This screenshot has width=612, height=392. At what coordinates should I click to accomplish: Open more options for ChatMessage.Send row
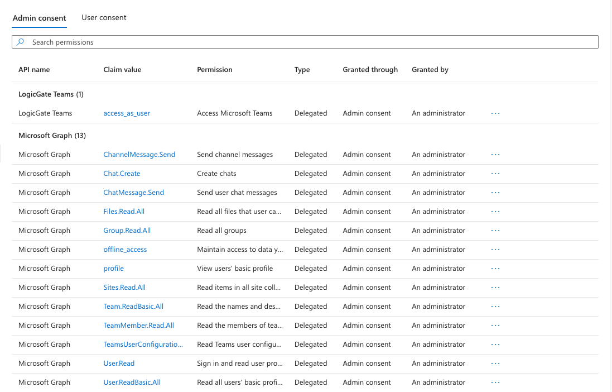(495, 193)
